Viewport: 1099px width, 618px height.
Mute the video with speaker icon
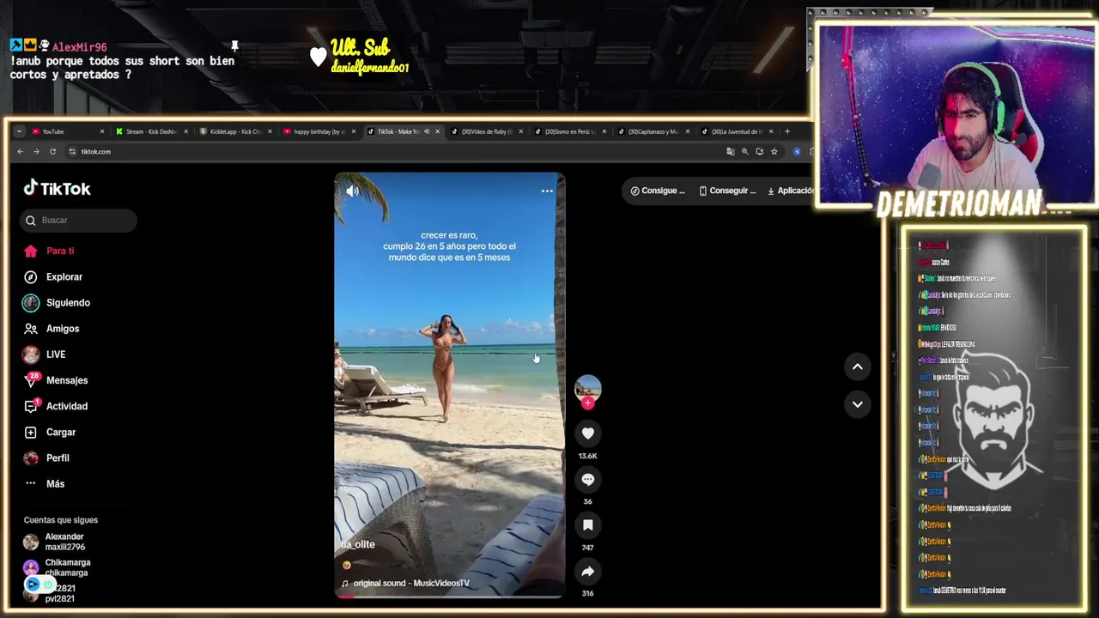point(352,191)
